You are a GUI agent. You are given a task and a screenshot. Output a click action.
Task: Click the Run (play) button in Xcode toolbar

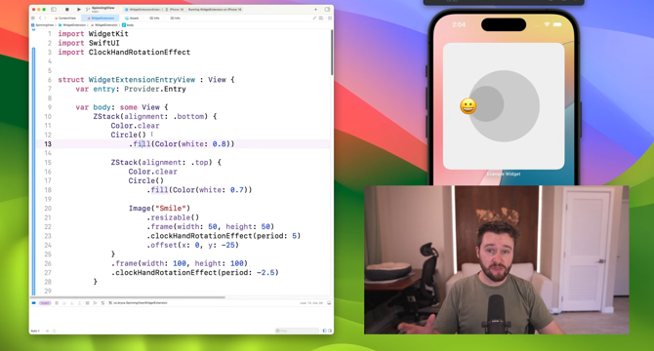point(79,9)
